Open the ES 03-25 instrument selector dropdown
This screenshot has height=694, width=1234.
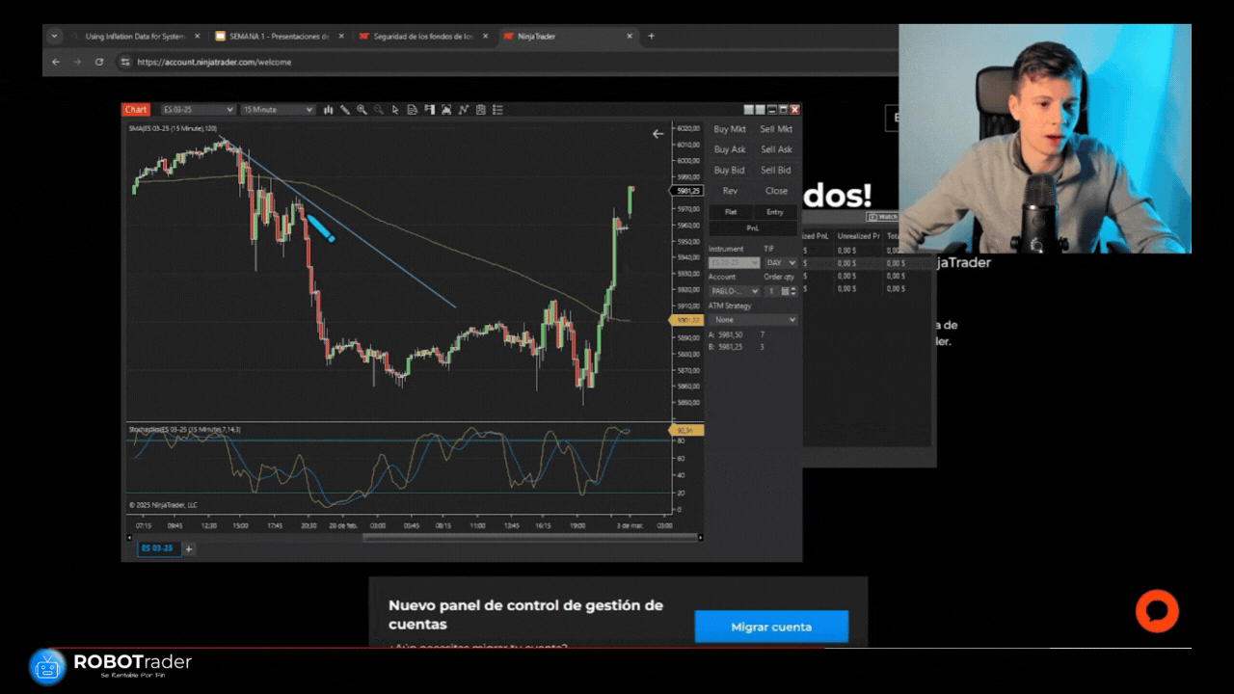click(199, 110)
